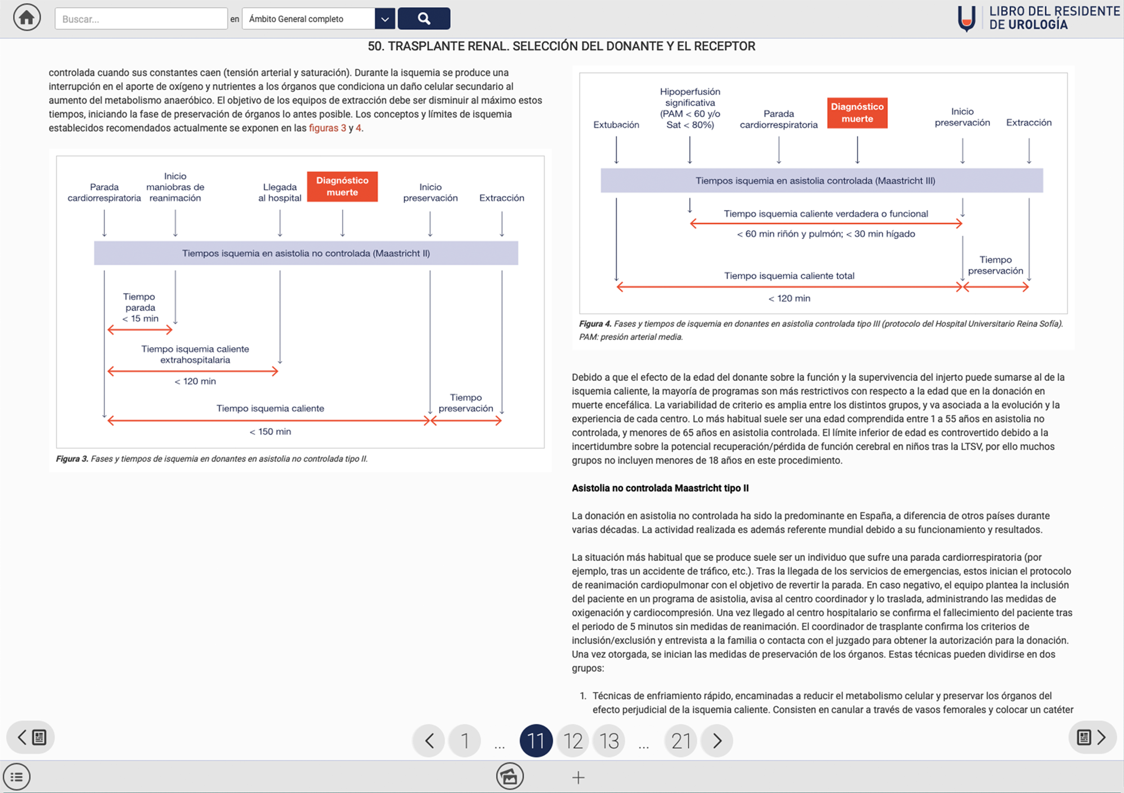Click in the Buscar search field

[x=141, y=18]
